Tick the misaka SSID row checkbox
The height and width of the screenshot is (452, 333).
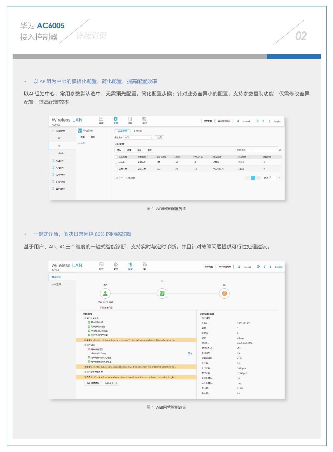(116, 162)
